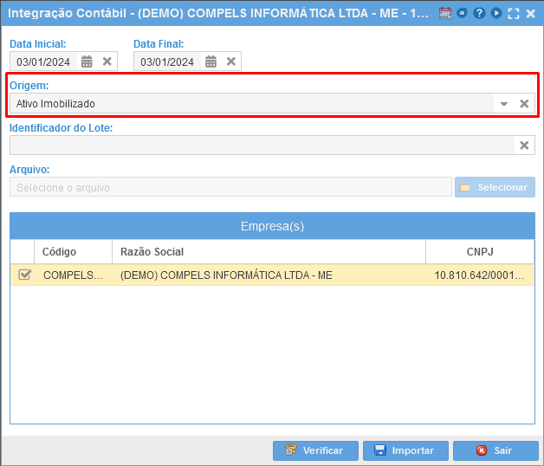Expand the Origem dropdown arrow
The image size is (544, 466).
504,104
